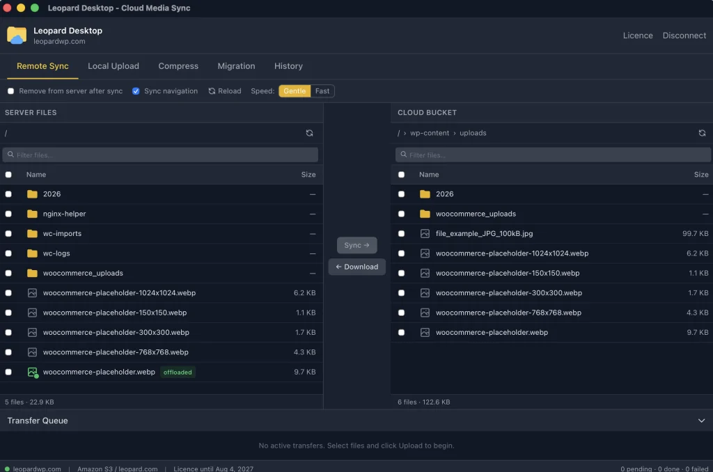Select all server files with header checkbox

click(x=8, y=175)
